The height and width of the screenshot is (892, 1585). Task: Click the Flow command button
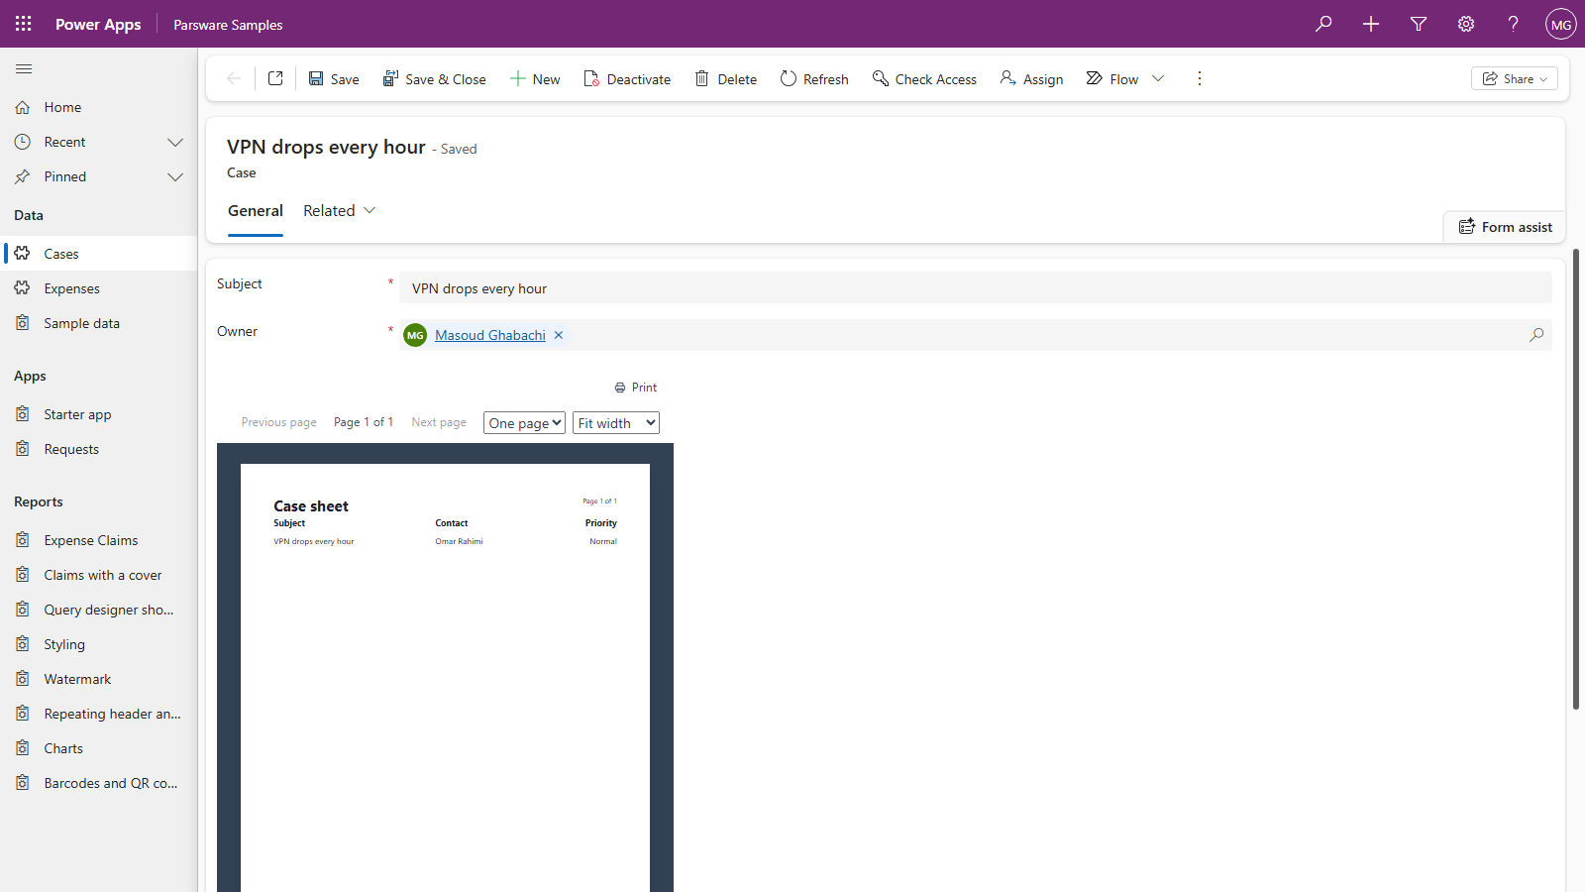point(1112,78)
